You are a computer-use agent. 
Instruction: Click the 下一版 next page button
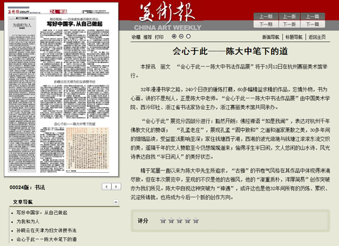[290, 24]
